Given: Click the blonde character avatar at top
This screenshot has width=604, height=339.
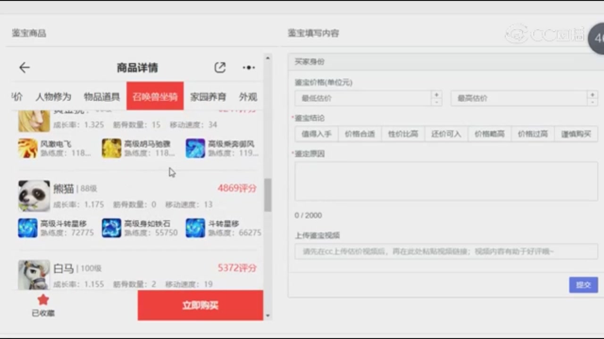Looking at the screenshot, I should [x=34, y=121].
